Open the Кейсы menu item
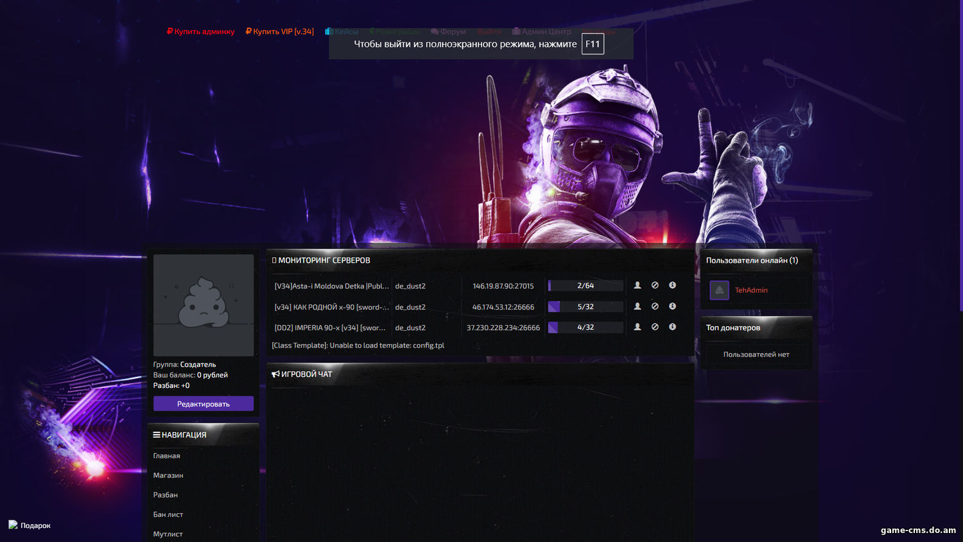This screenshot has width=963, height=542. (342, 31)
